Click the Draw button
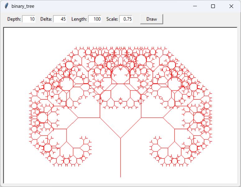The image size is (241, 187). (151, 19)
